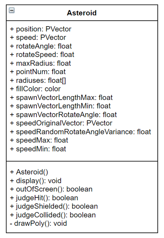Select the outOfScreen(): boolean method
The height and width of the screenshot is (238, 164).
pos(51,189)
